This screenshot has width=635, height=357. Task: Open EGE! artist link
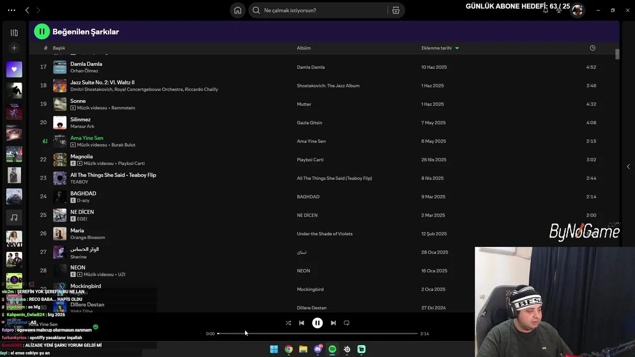click(x=82, y=219)
